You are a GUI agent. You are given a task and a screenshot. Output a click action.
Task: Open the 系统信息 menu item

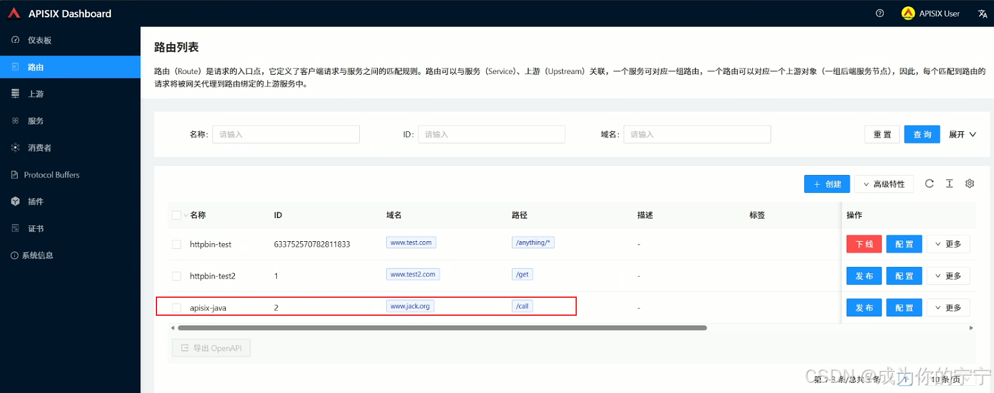70,255
